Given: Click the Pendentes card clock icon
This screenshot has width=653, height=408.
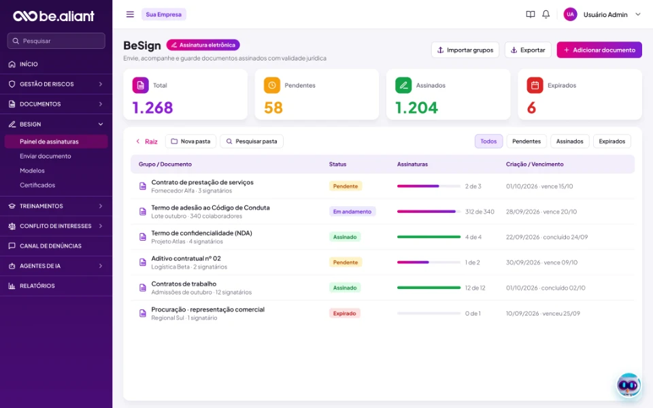Looking at the screenshot, I should tap(272, 86).
